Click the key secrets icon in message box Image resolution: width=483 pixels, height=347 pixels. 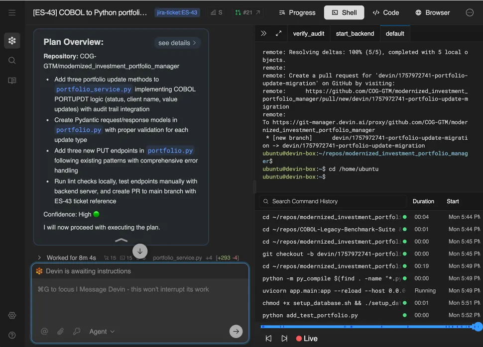[x=76, y=331]
